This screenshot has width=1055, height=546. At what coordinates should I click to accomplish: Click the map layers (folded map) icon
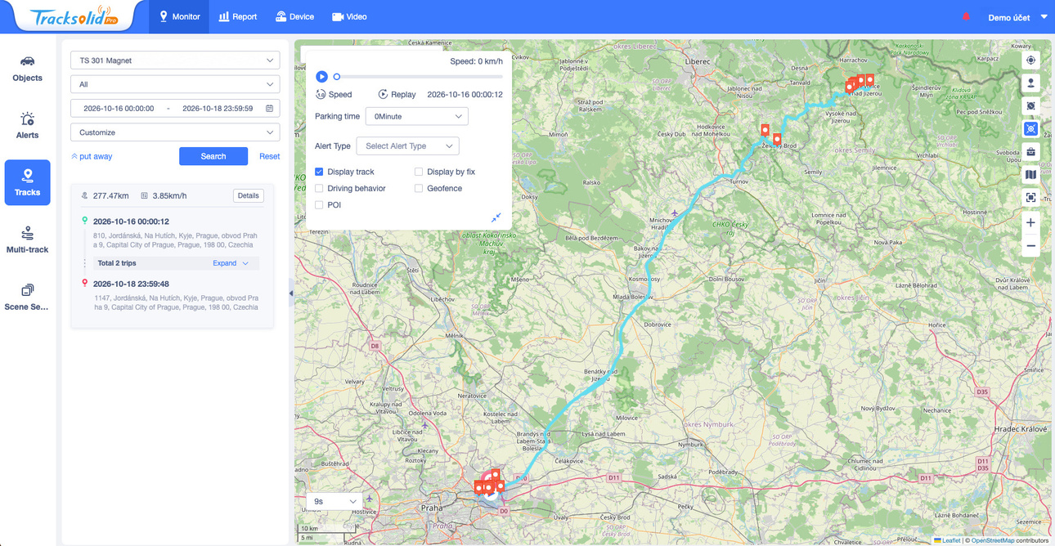click(x=1030, y=174)
